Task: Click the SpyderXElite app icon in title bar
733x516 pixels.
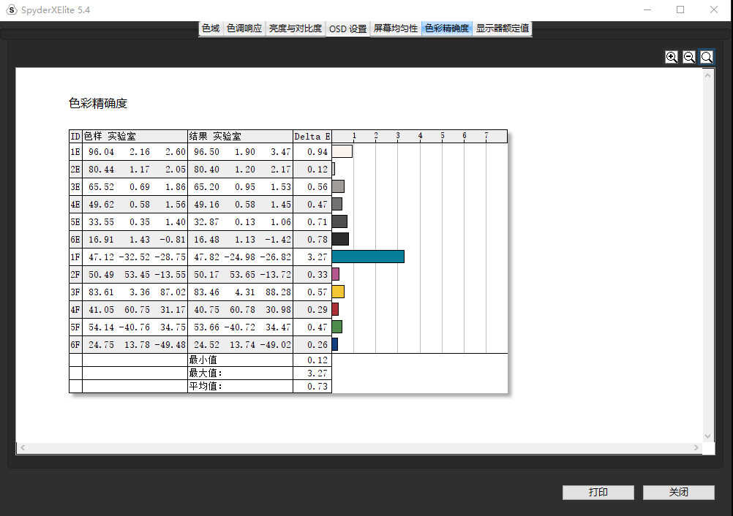Action: tap(11, 10)
